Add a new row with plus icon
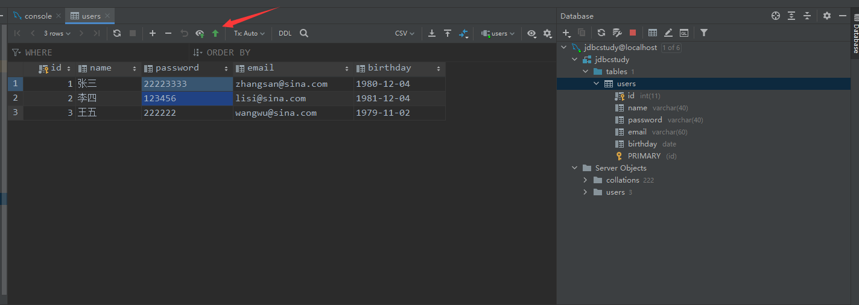Image resolution: width=859 pixels, height=305 pixels. (153, 34)
